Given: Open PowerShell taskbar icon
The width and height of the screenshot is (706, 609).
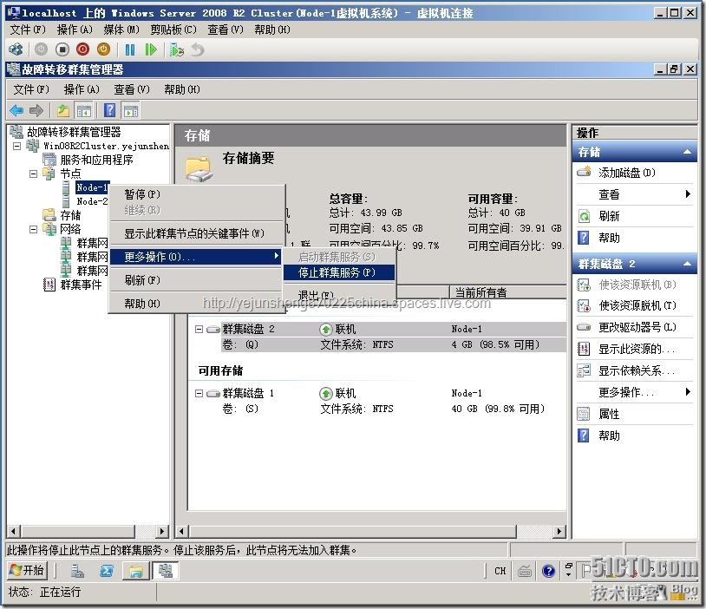Looking at the screenshot, I should (107, 571).
